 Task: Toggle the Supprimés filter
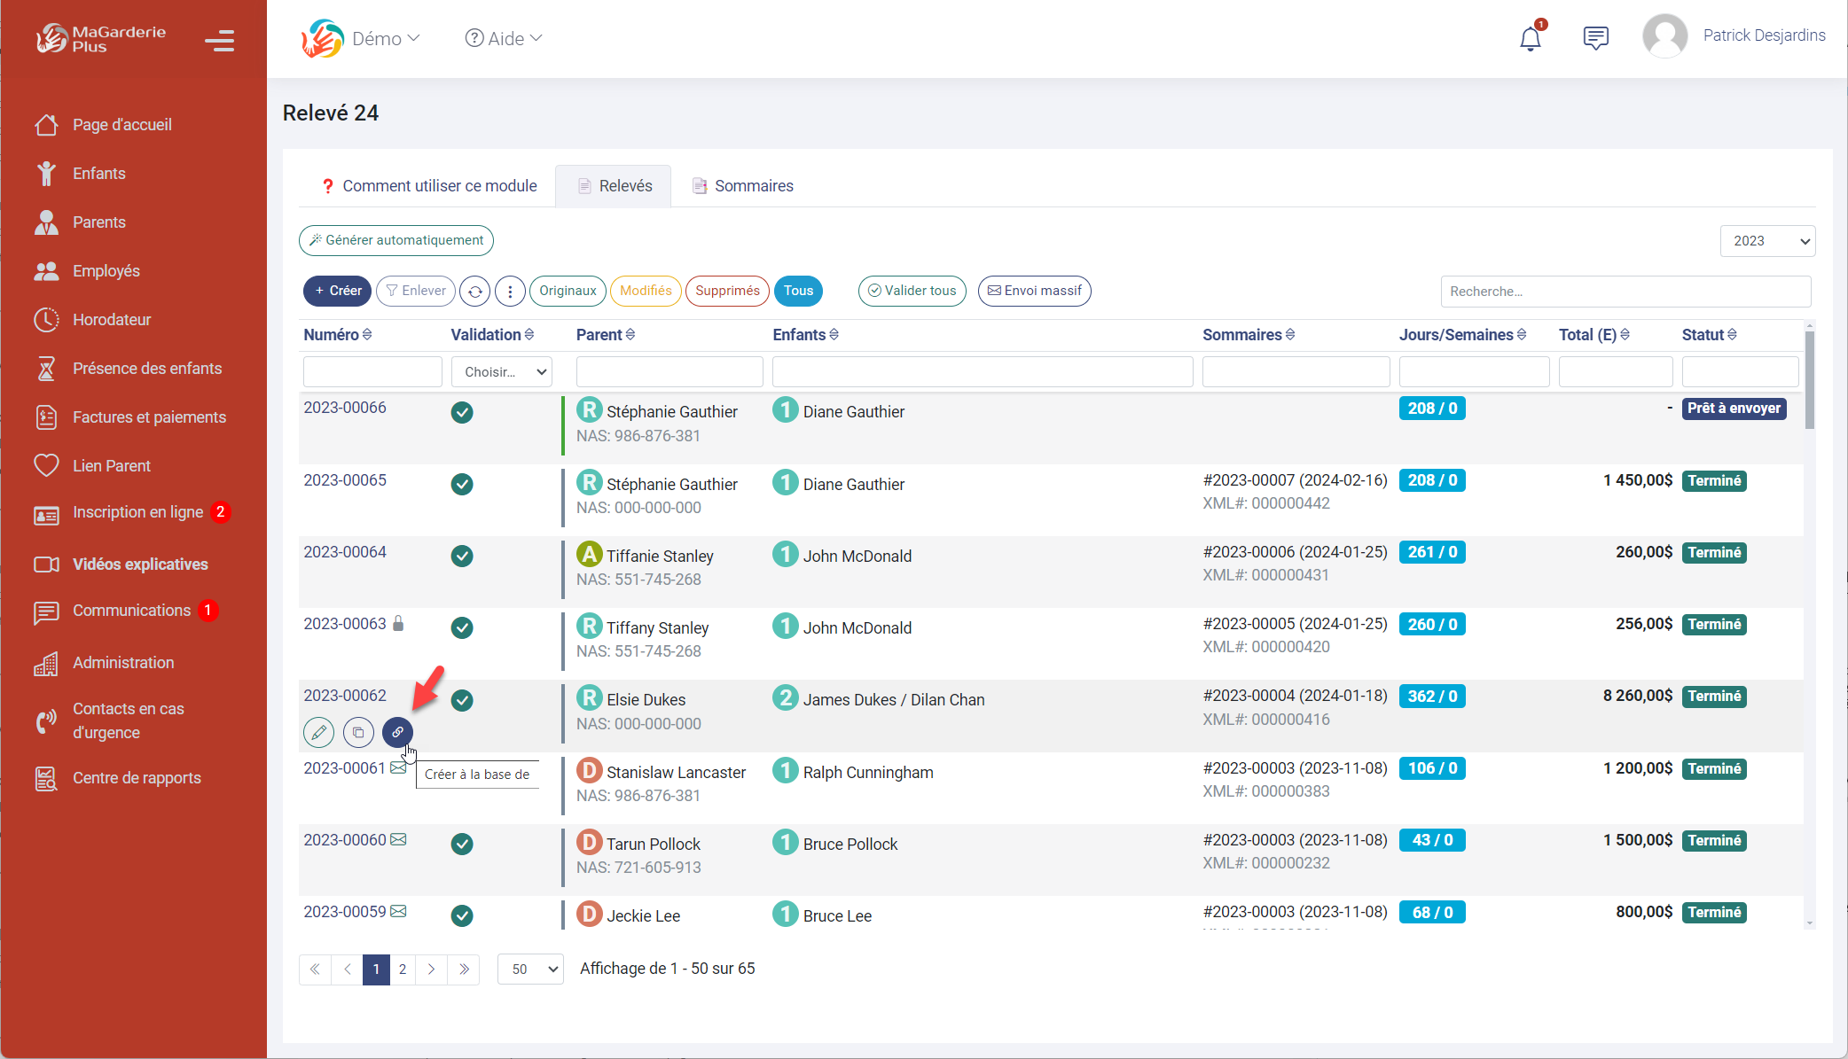(x=727, y=291)
